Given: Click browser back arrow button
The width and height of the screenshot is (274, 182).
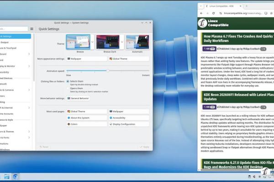Looking at the screenshot, I should (x=201, y=13).
